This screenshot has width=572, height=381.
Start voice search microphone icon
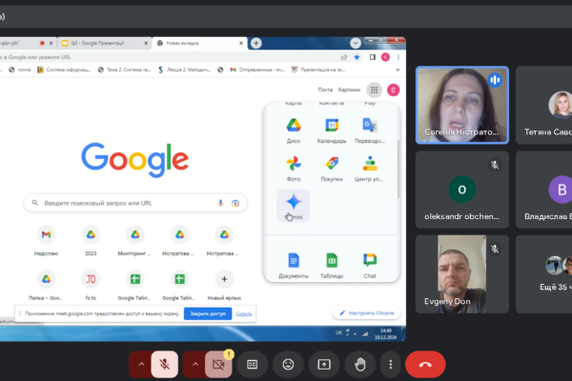click(220, 203)
